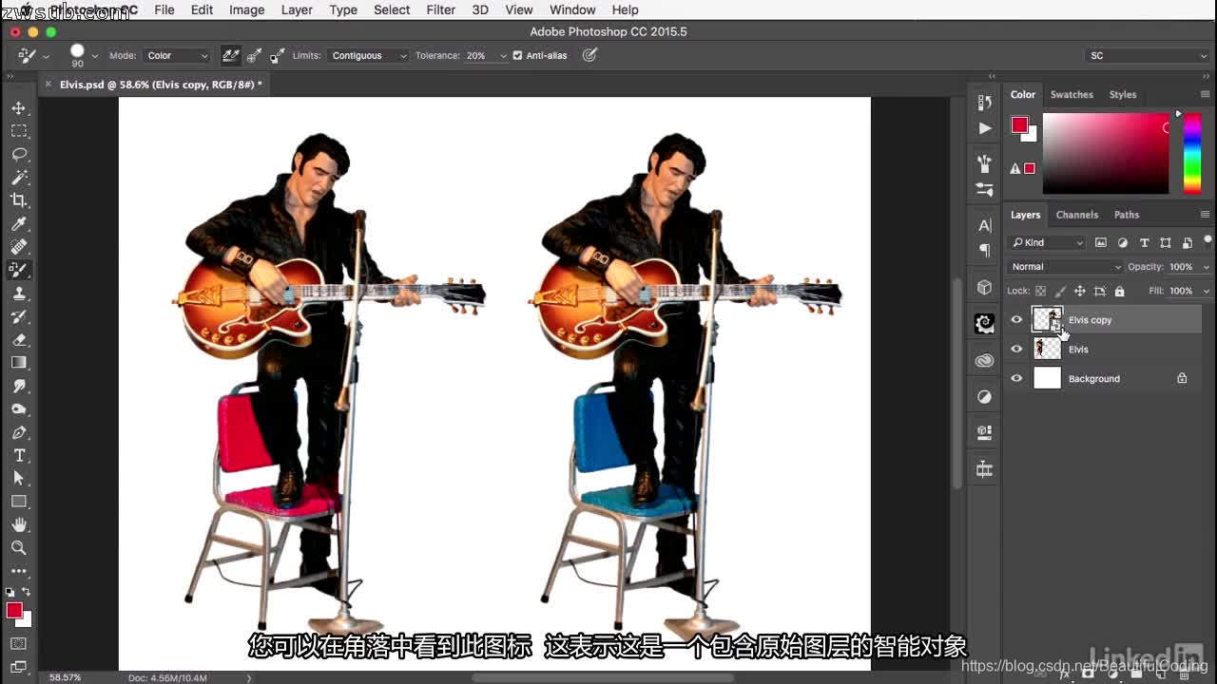
Task: Click the color field in Color panel
Action: pyautogui.click(x=1106, y=154)
